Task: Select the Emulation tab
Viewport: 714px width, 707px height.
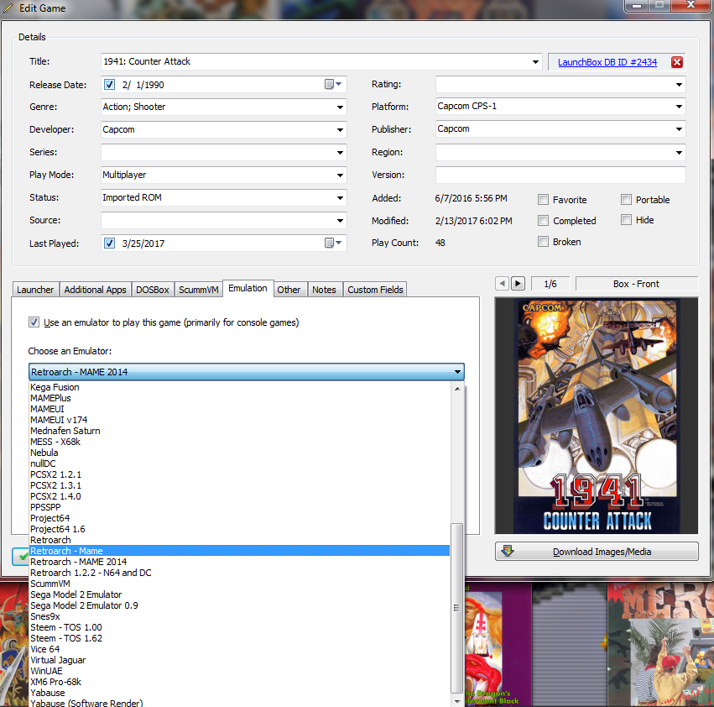Action: point(248,288)
